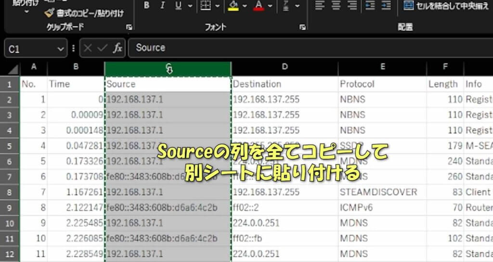
Task: Click the formula bar containing Source
Action: [308, 48]
